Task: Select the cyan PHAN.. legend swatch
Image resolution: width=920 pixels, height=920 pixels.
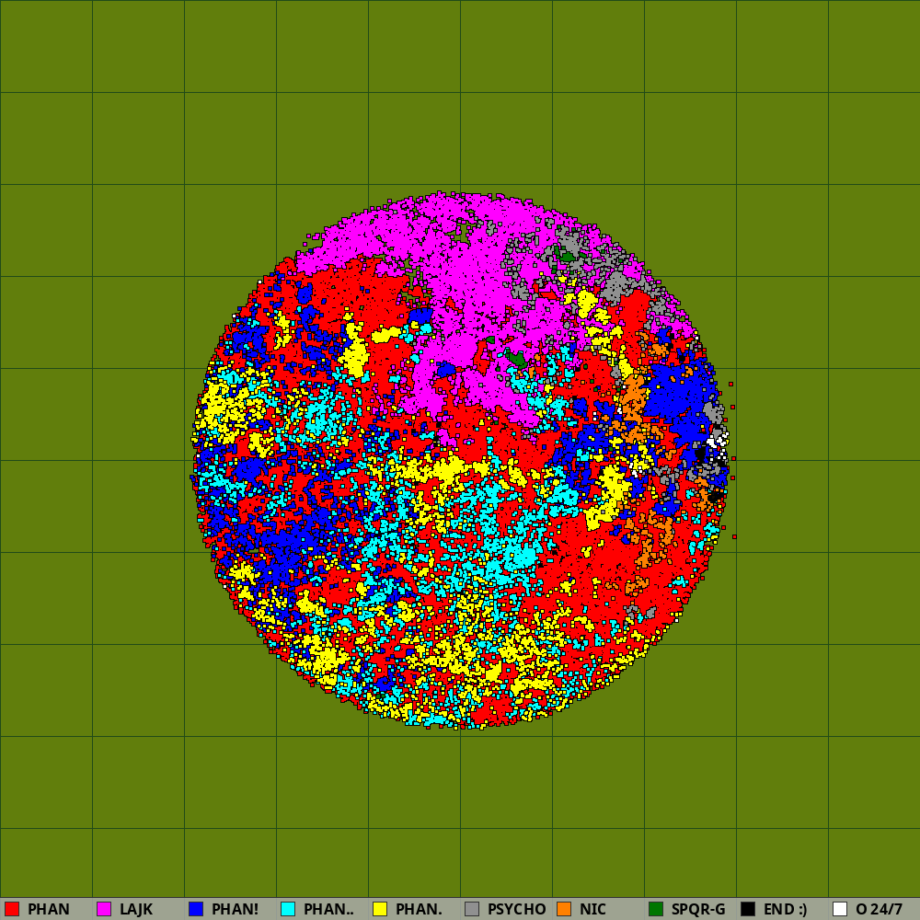Action: tap(288, 909)
